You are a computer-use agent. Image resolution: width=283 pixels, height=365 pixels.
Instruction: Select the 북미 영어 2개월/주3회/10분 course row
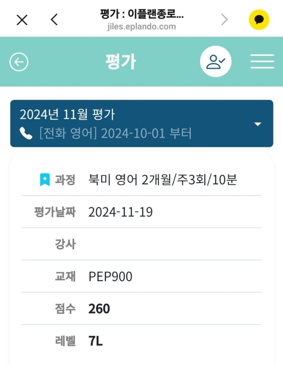coord(163,179)
